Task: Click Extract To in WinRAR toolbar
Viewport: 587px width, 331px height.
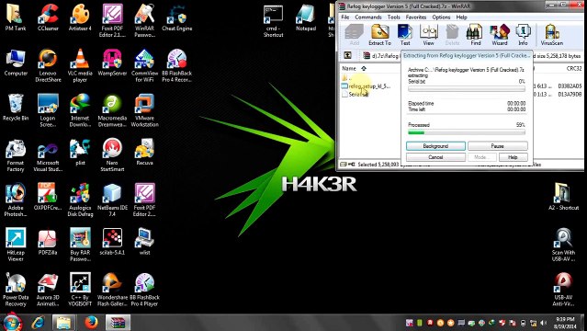Action: pos(379,35)
